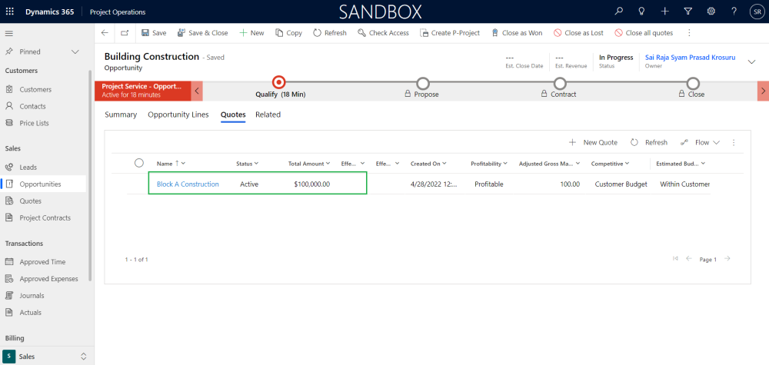Viewport: 769px width, 365px height.
Task: Open the Status column header menu
Action: point(247,164)
